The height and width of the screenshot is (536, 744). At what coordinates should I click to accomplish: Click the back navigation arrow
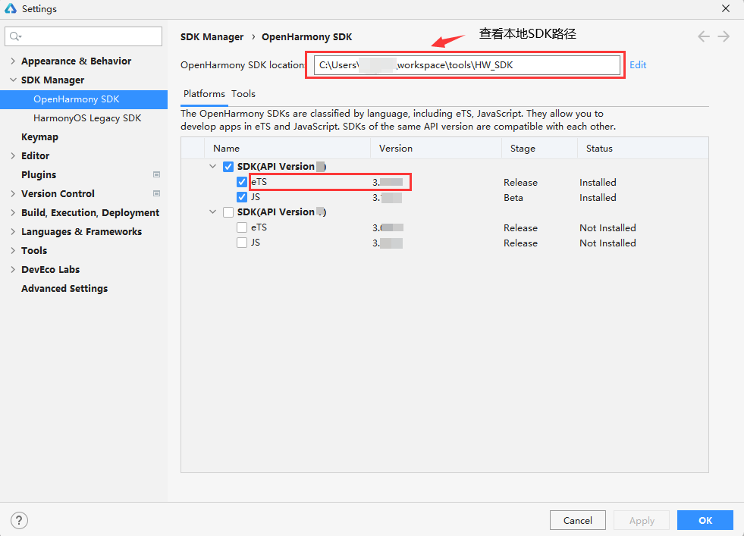[x=704, y=36]
